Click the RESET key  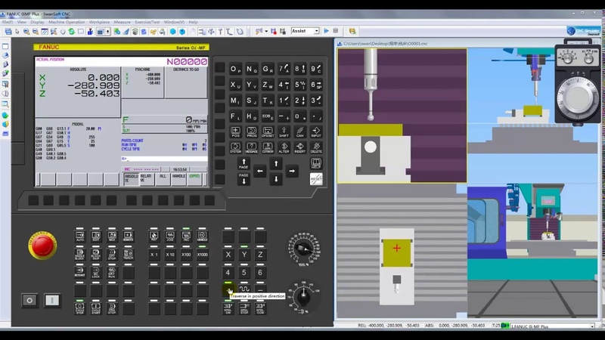point(316,179)
